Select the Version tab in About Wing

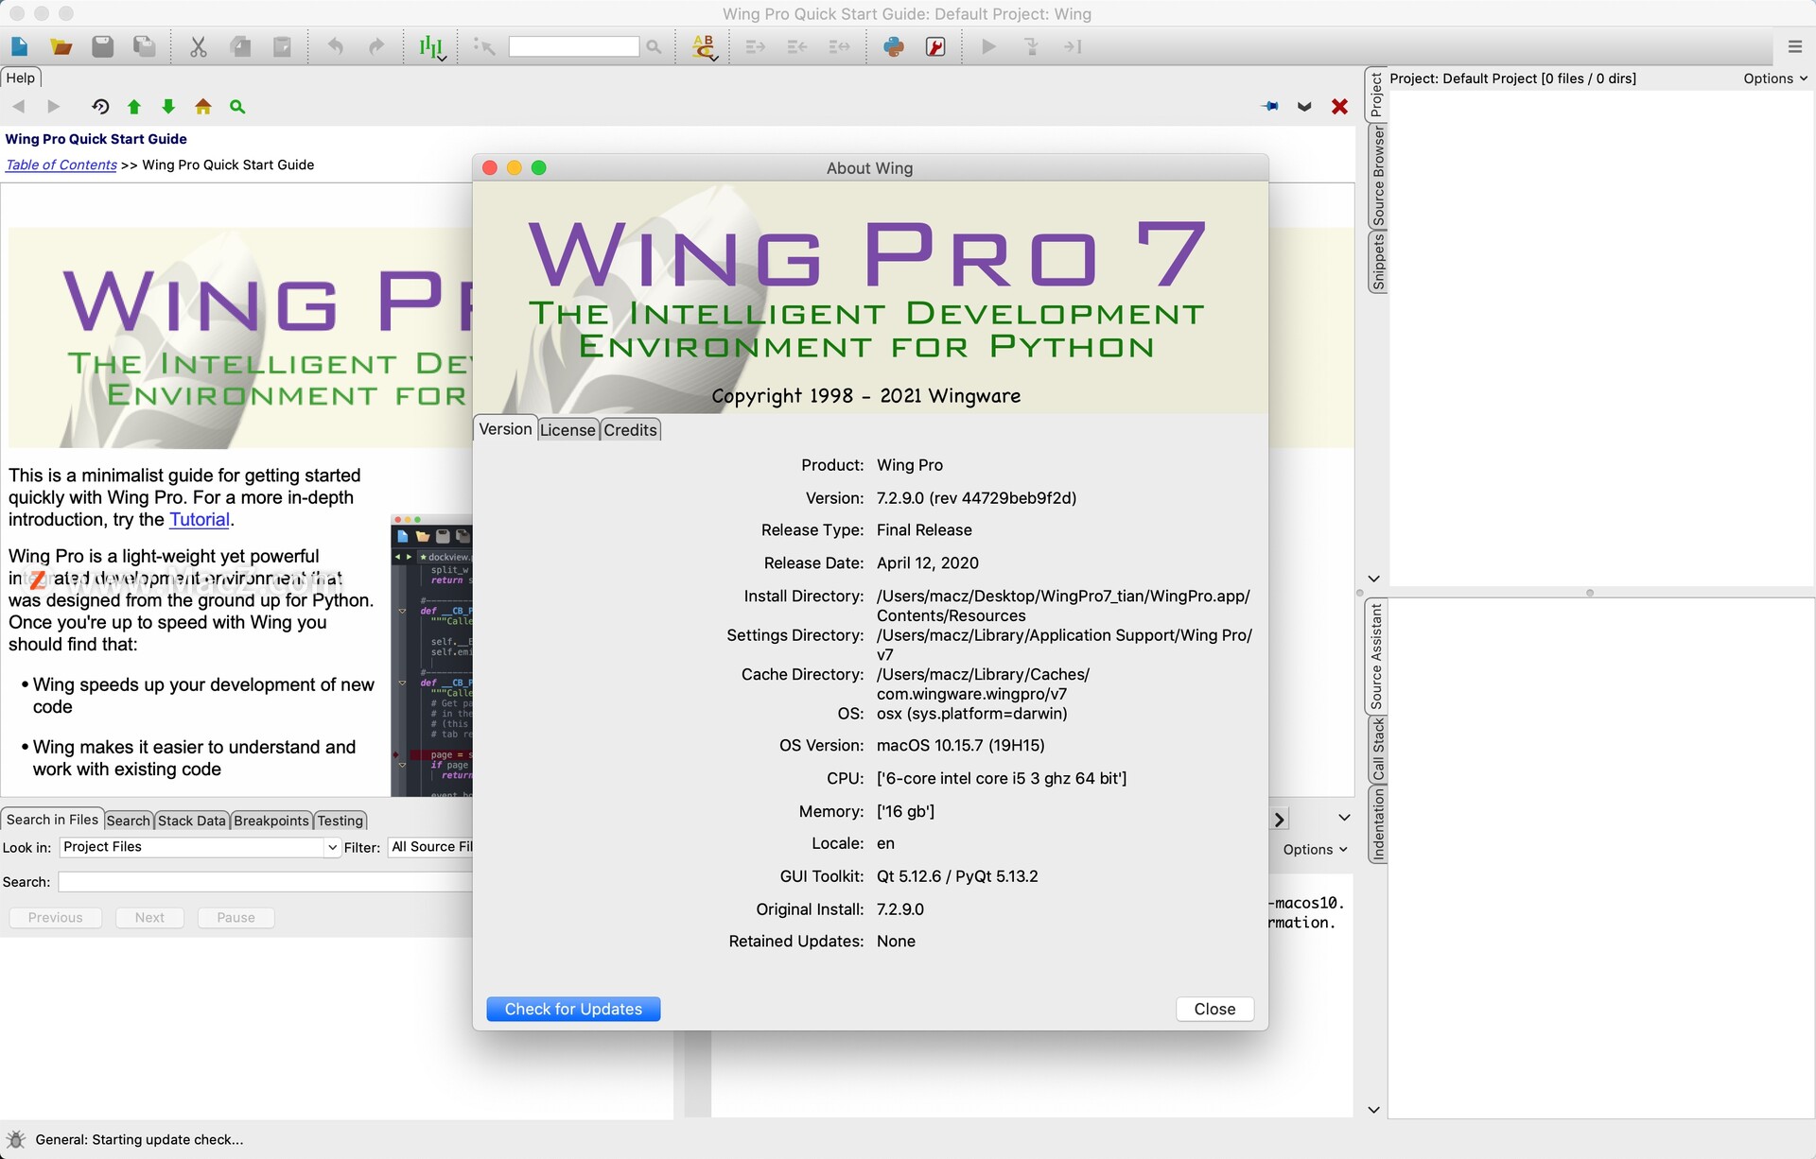505,429
